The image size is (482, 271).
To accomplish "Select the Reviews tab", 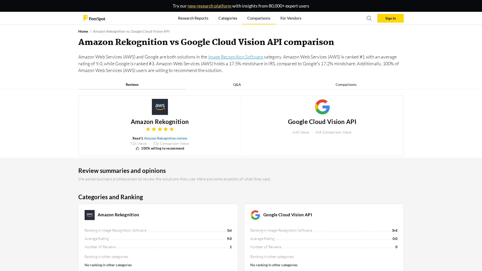I will click(132, 85).
